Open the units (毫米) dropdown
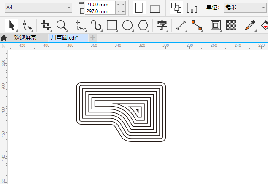The height and width of the screenshot is (184, 268). (x=245, y=8)
